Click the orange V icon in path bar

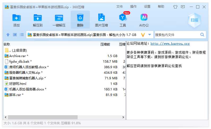point(143,35)
